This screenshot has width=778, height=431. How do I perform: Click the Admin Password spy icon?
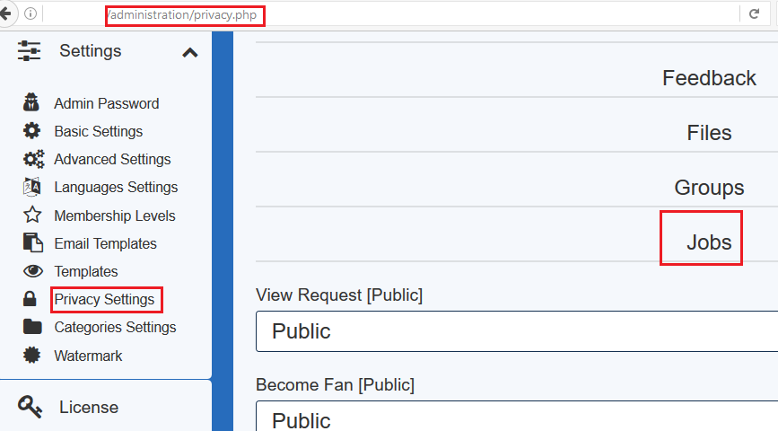31,102
